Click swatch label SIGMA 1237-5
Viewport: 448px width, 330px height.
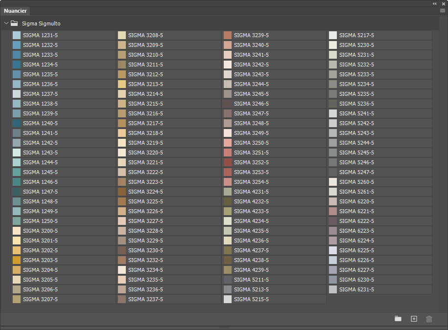(40, 94)
